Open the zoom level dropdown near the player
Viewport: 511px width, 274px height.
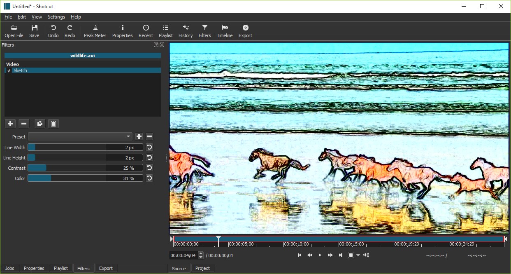[358, 255]
